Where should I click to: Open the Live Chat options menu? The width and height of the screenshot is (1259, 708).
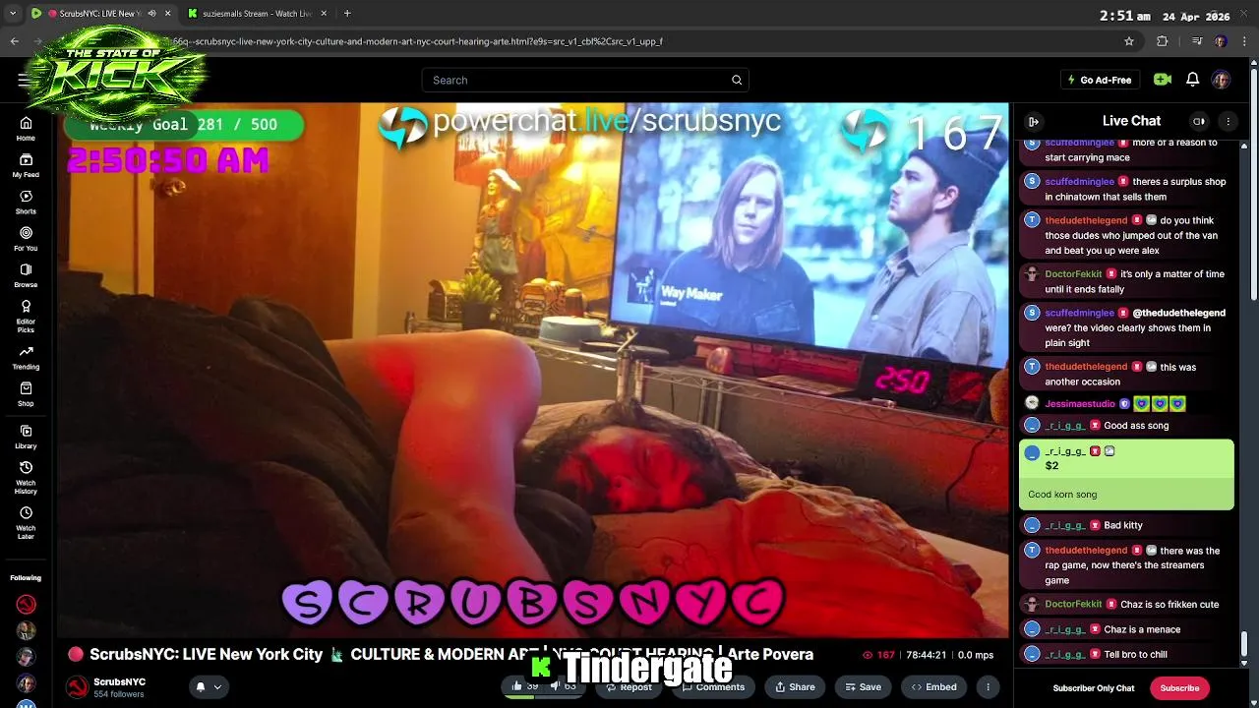pos(1228,122)
